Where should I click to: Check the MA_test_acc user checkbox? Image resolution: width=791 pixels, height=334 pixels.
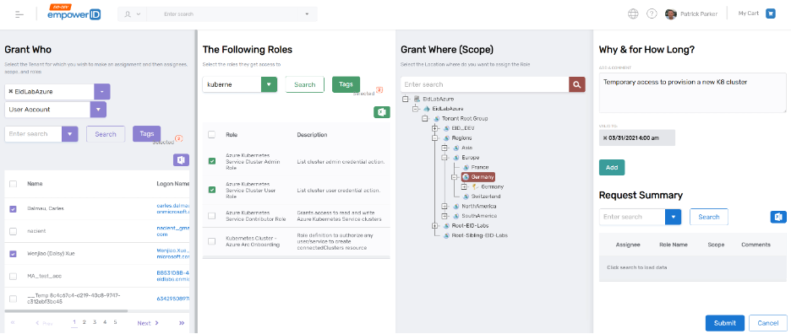pyautogui.click(x=14, y=276)
